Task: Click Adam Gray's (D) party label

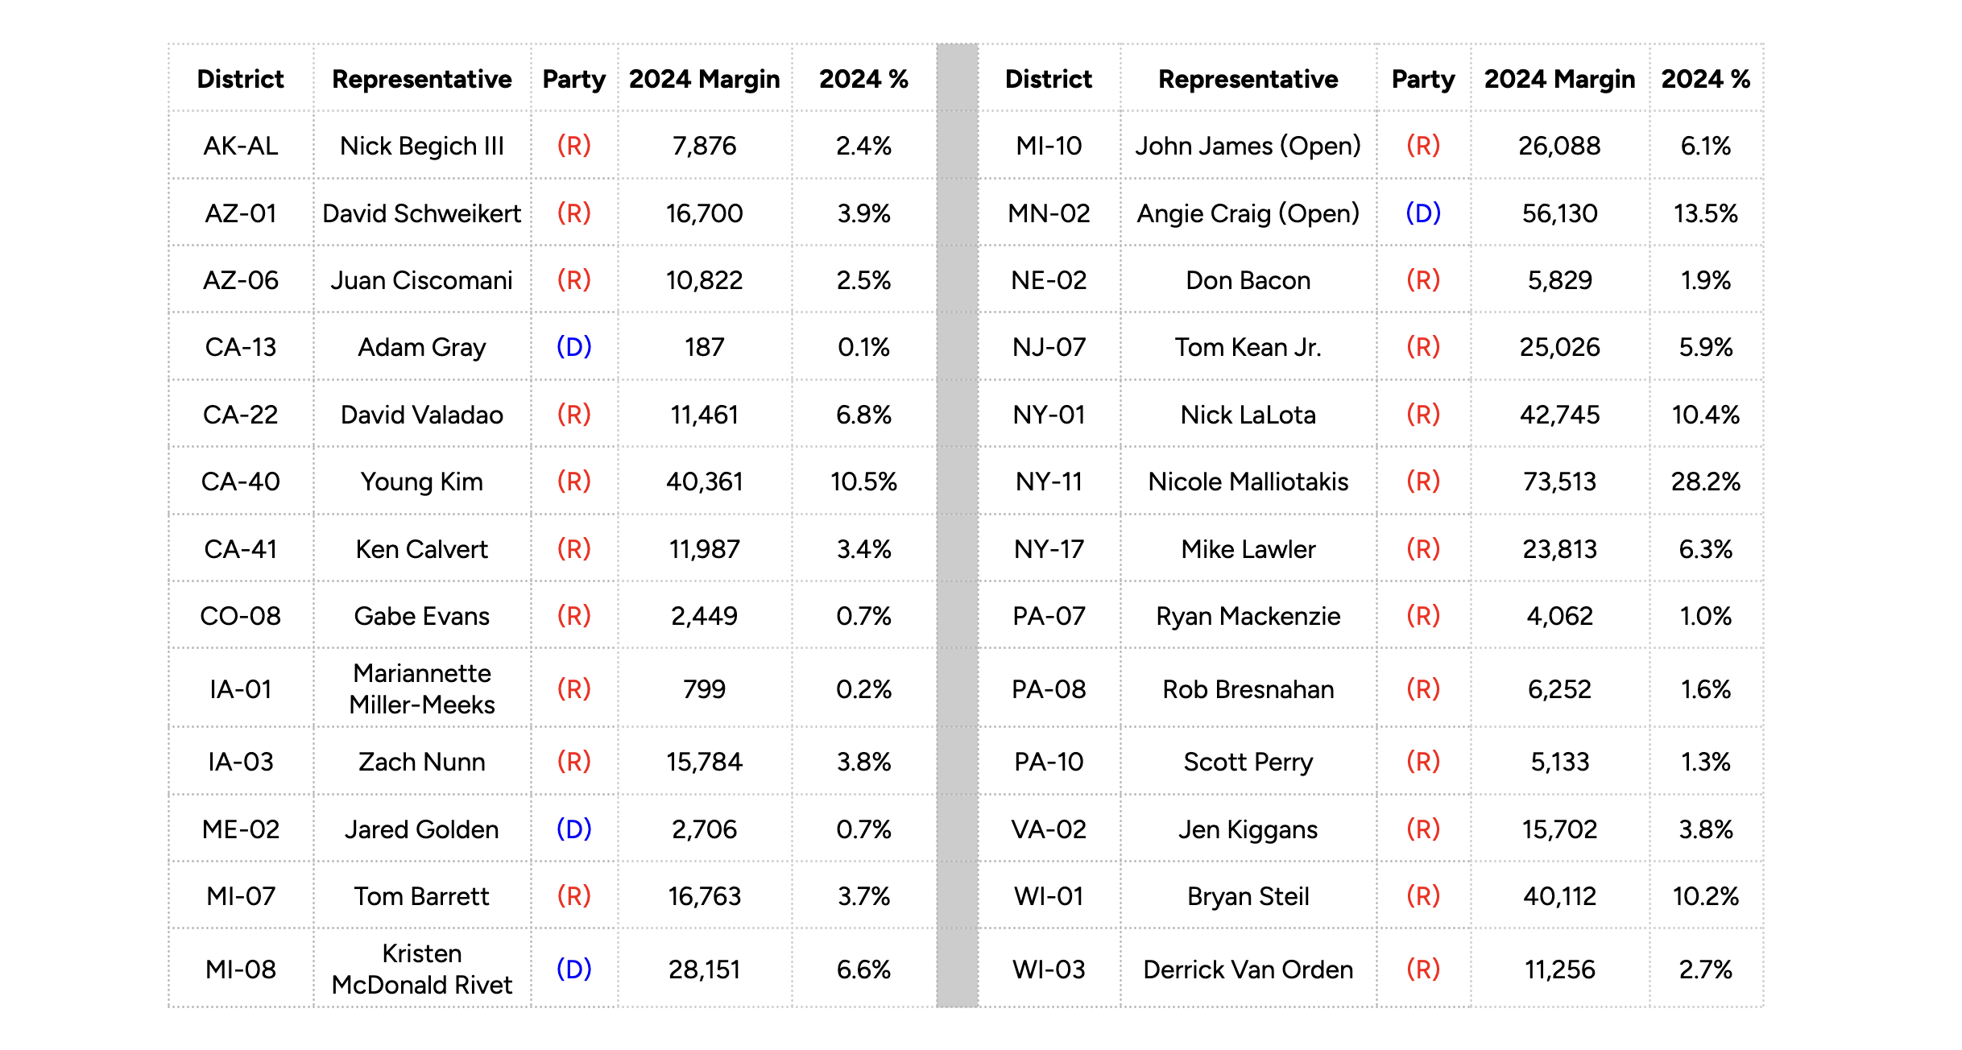Action: click(573, 347)
